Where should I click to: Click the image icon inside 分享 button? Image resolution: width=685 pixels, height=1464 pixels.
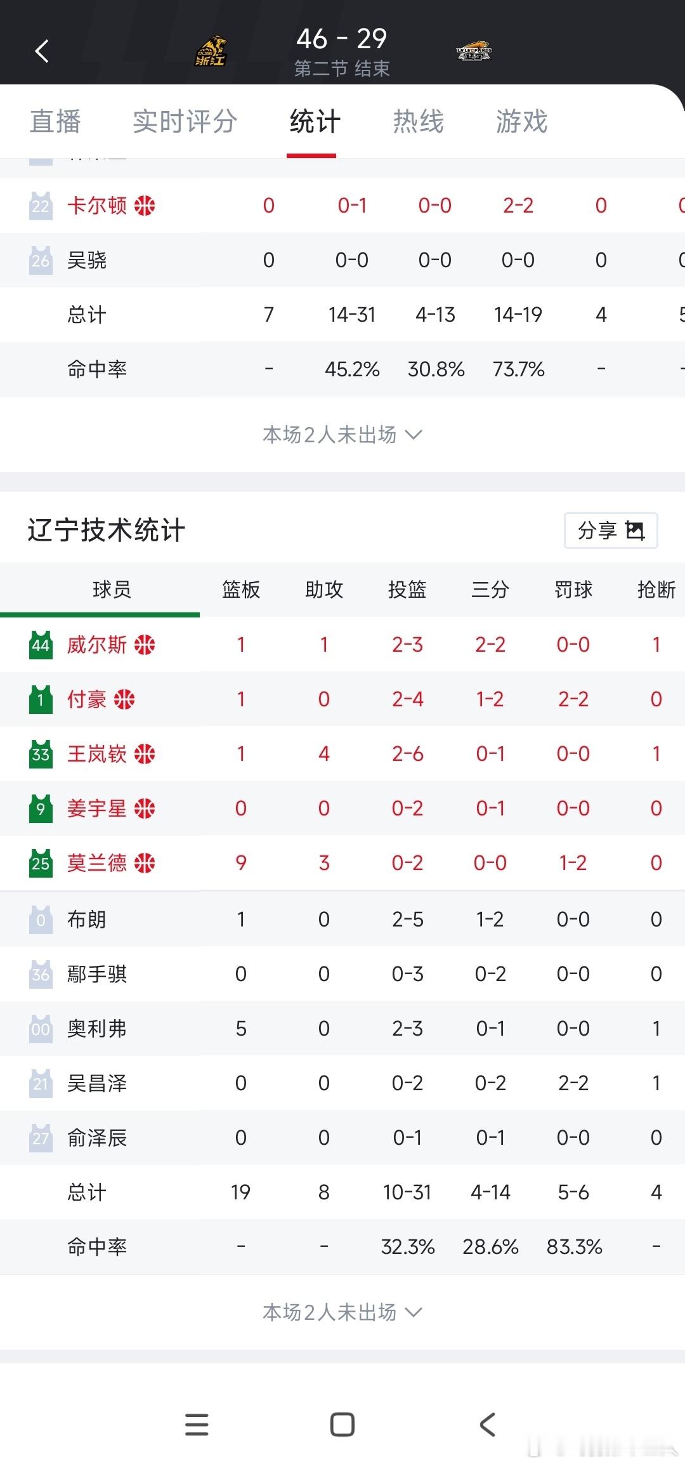click(636, 530)
